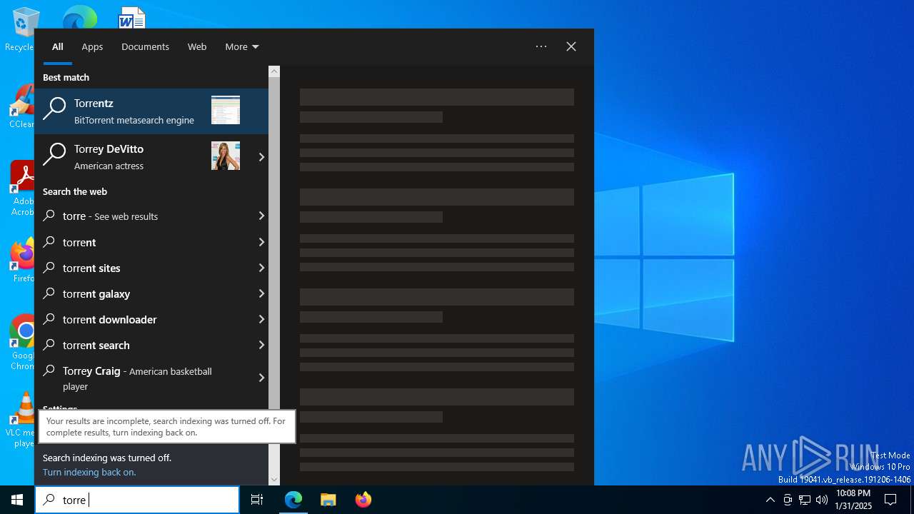
Task: Click the search icon beside 'torrent'
Action: tap(49, 242)
